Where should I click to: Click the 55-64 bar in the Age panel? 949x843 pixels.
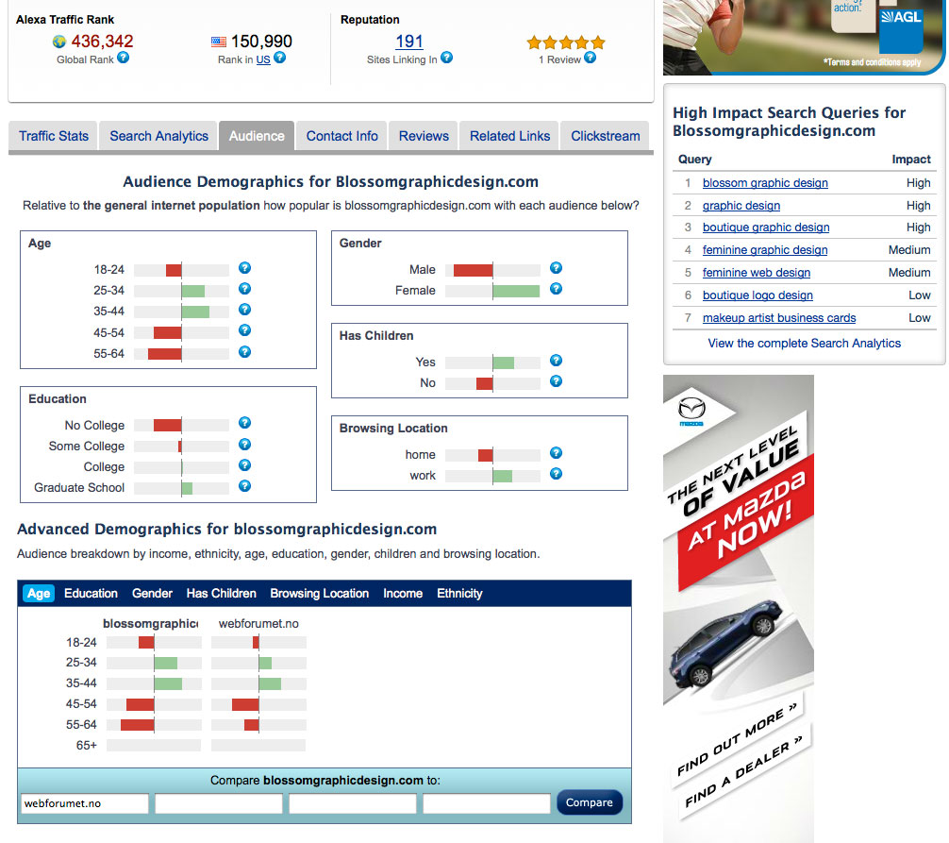165,354
